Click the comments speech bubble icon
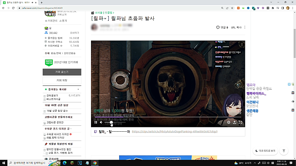Viewport: 296px width, 166px height. pos(218,27)
